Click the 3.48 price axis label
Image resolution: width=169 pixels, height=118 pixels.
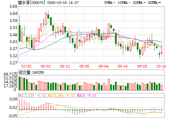pos(13,35)
